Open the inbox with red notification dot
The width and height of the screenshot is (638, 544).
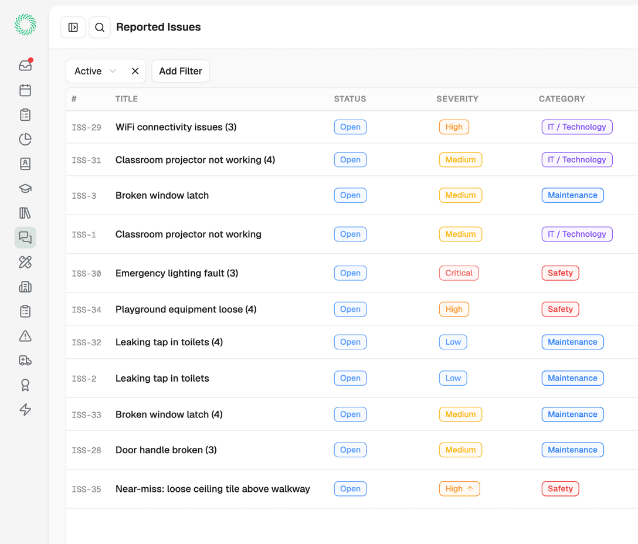tap(25, 65)
